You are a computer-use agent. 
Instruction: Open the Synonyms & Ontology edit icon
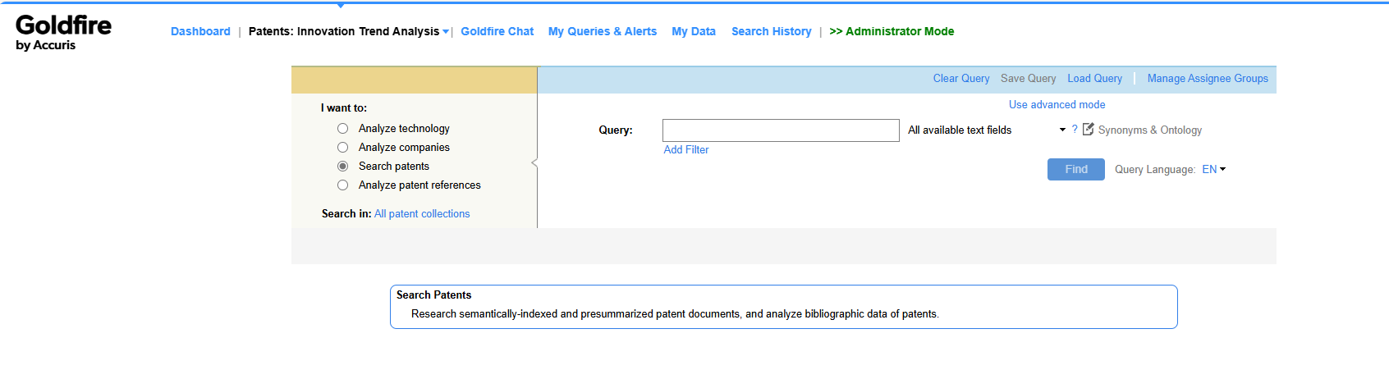1089,129
